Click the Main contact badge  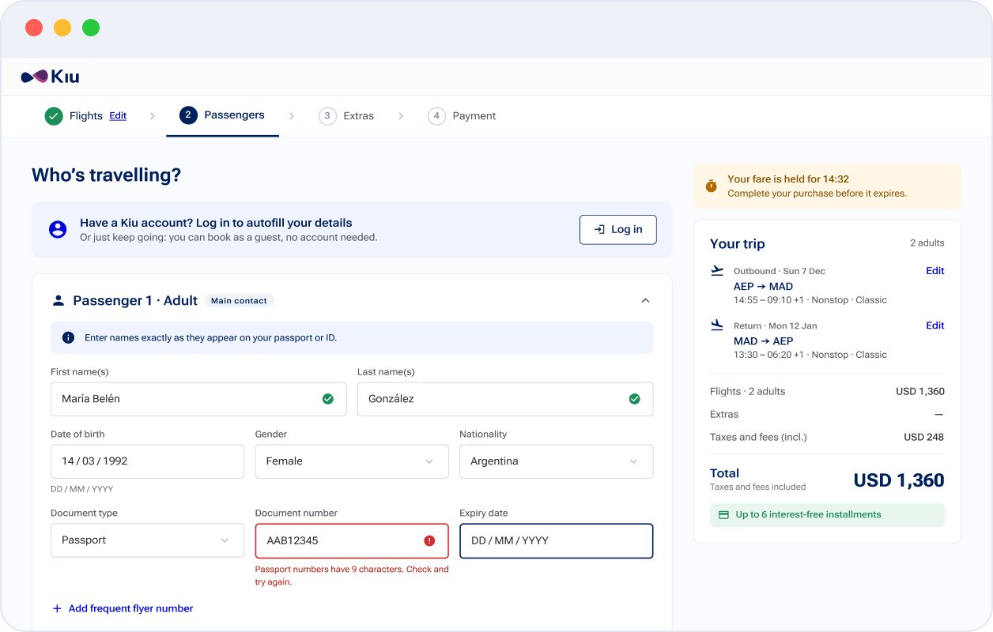click(240, 300)
